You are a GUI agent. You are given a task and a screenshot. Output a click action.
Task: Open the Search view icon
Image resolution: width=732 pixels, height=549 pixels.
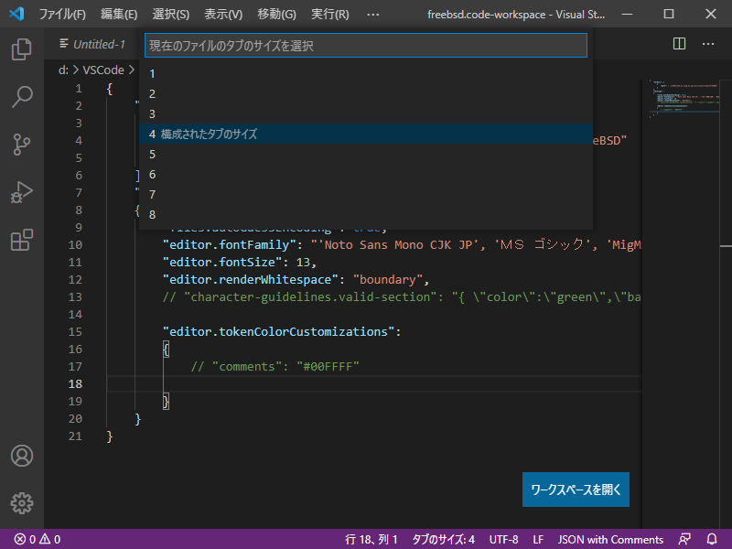[x=22, y=96]
